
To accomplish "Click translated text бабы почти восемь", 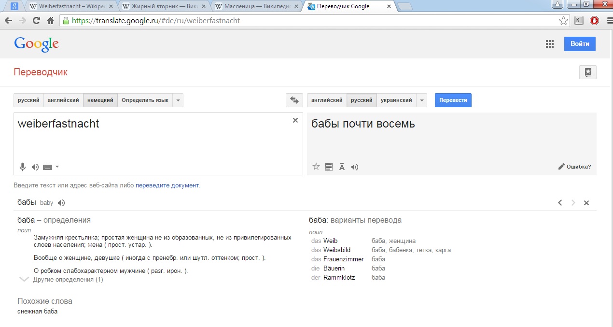I will point(363,124).
